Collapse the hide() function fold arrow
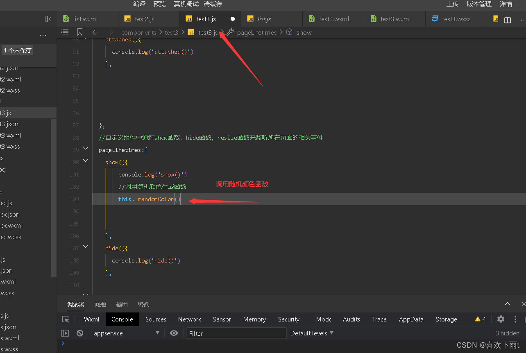This screenshot has width=526, height=353. pyautogui.click(x=86, y=247)
